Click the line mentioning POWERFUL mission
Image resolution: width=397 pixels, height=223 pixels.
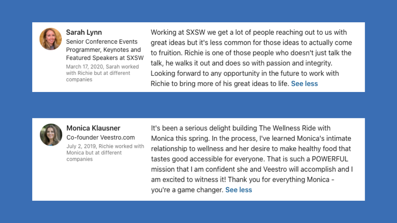250,159
